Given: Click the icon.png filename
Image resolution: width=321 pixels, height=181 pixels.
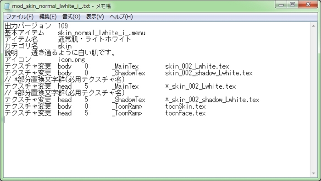Looking at the screenshot, I should [x=72, y=59].
